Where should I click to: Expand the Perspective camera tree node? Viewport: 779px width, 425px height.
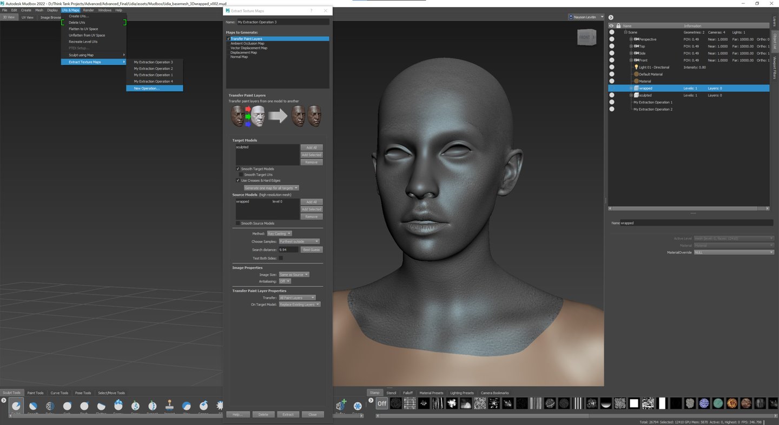[631, 39]
